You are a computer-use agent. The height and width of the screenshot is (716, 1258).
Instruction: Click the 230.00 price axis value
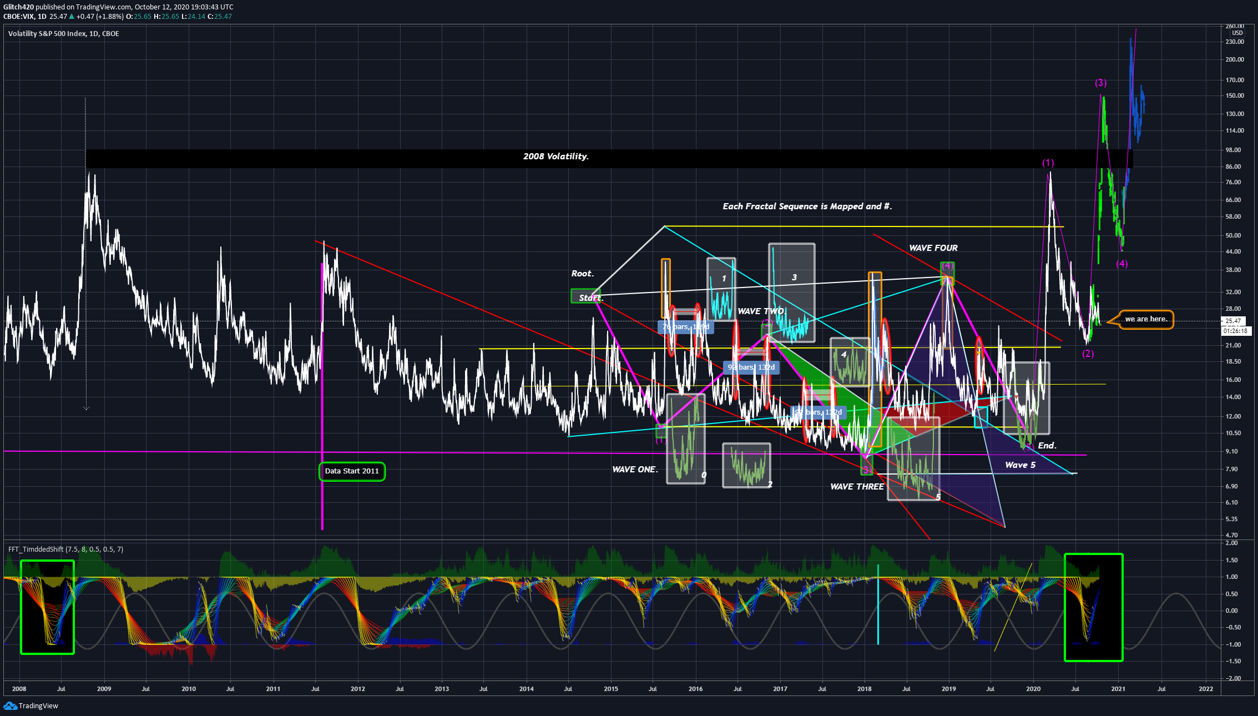pyautogui.click(x=1235, y=42)
